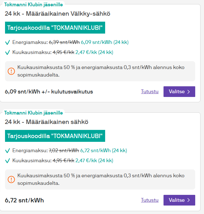204x214 pixels.
Task: Click the 6,09 snt/kWh +/- kulutusvaikutus price
Action: 49,92
